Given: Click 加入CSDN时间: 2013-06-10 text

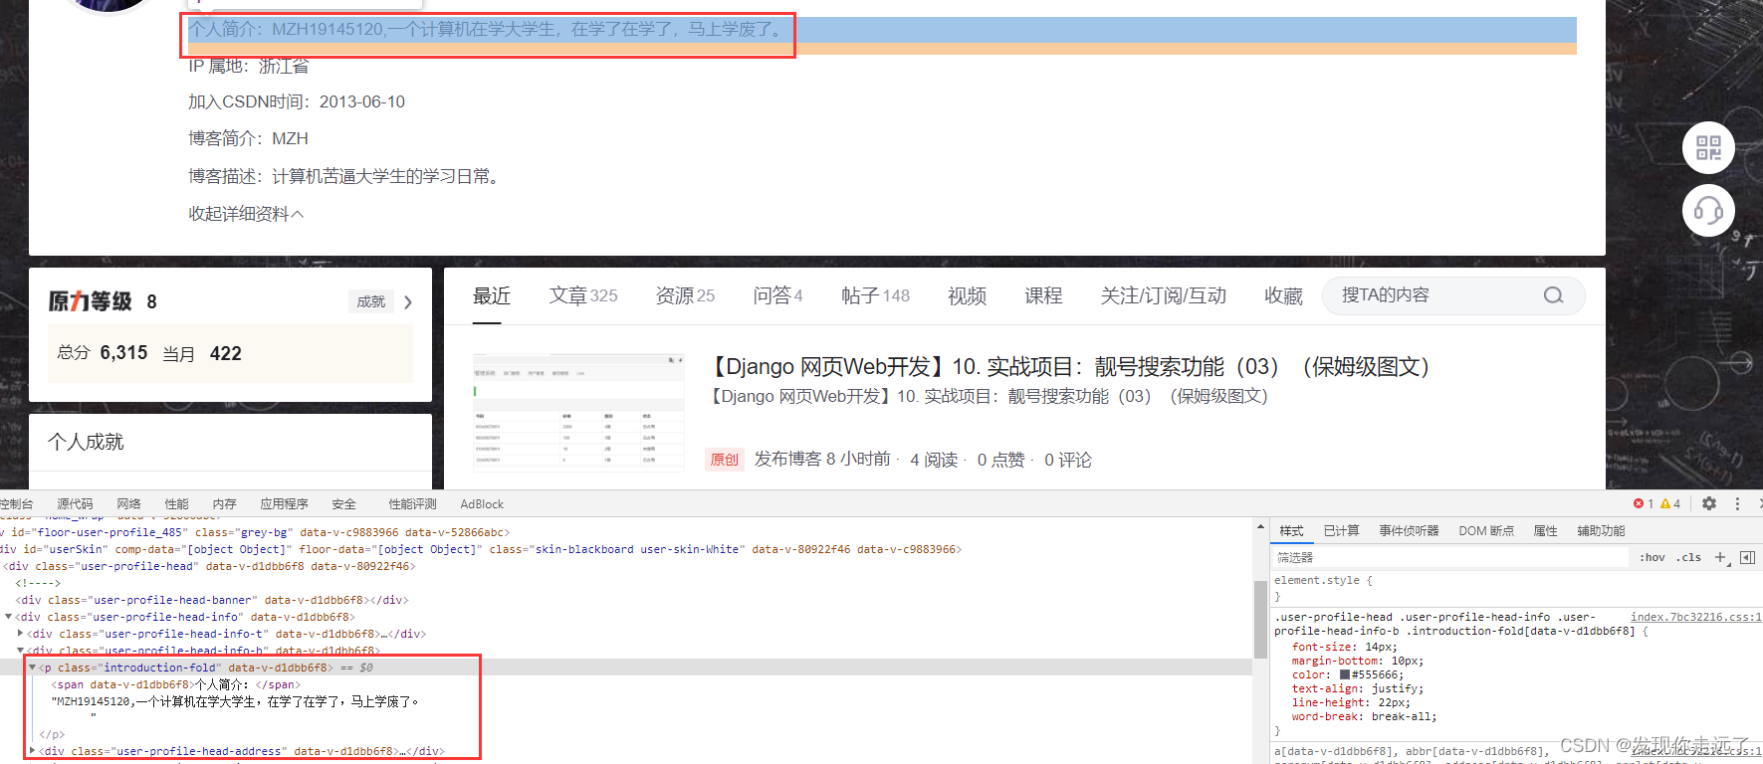Looking at the screenshot, I should tap(297, 101).
